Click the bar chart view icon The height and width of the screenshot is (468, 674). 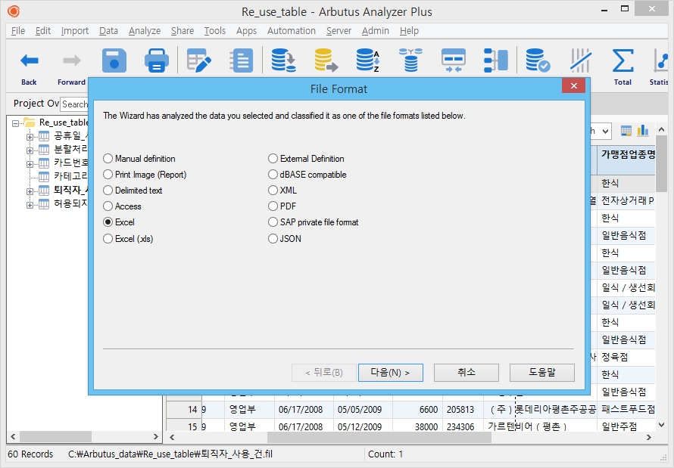coord(643,131)
